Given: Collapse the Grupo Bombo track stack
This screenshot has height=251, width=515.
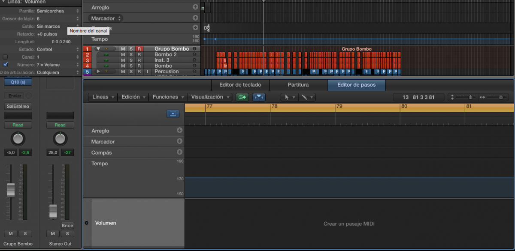Looking at the screenshot, I should [98, 49].
